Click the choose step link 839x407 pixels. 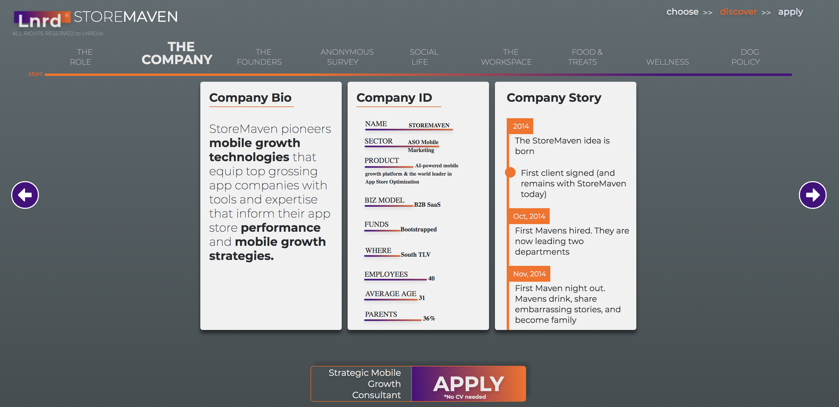[682, 12]
